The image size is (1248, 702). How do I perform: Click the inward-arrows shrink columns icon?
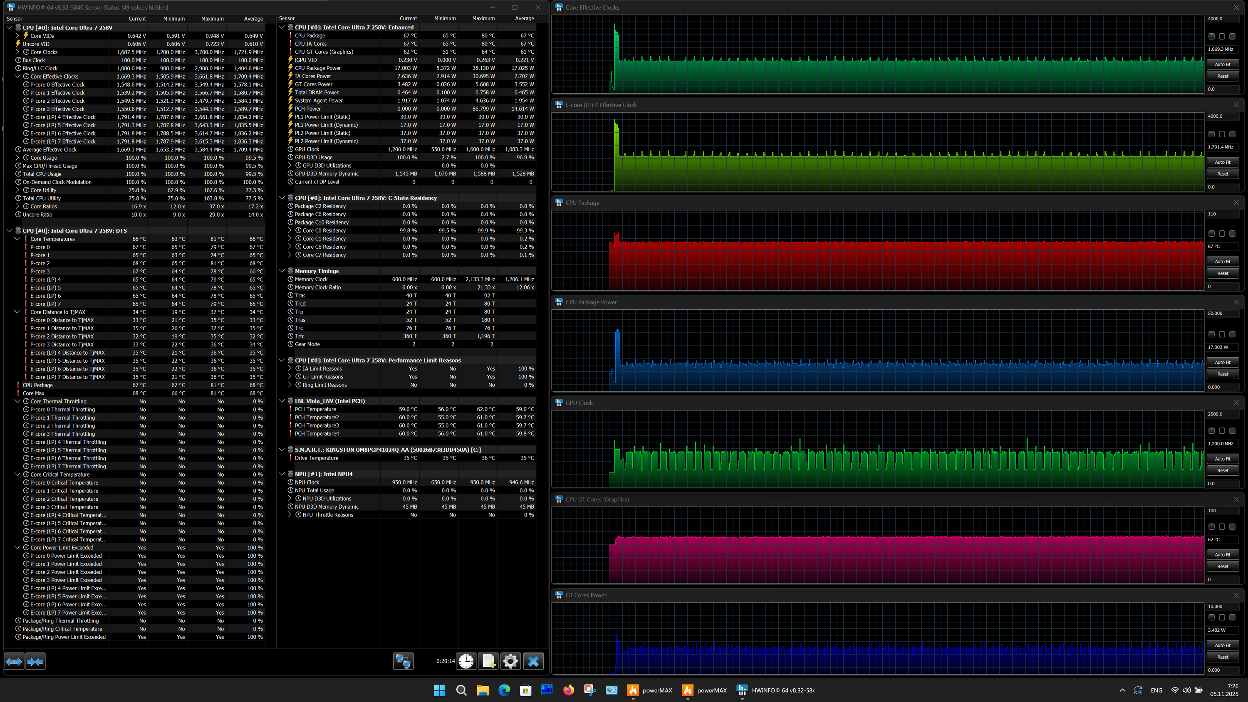[35, 661]
